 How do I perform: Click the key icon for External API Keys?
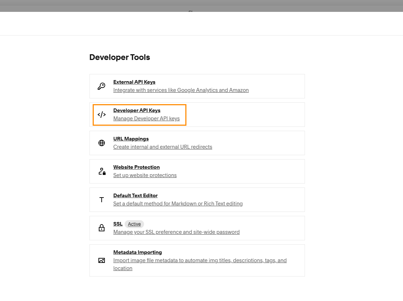[102, 86]
